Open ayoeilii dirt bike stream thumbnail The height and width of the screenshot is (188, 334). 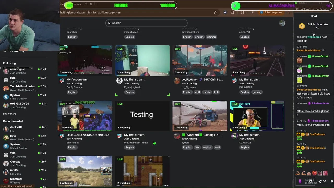200,116
